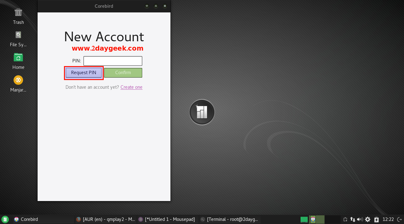Focus the PIN input field

tap(113, 61)
